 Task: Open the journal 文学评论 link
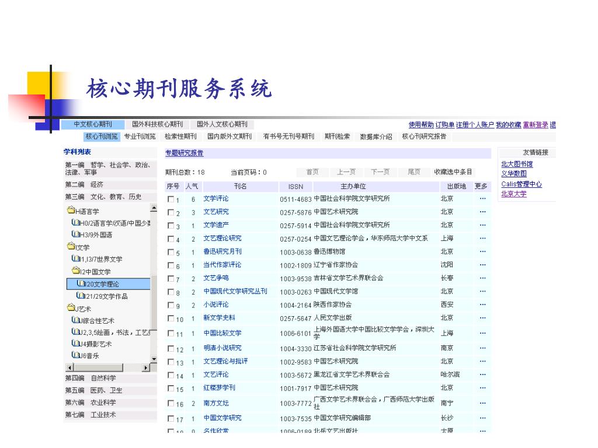point(216,198)
